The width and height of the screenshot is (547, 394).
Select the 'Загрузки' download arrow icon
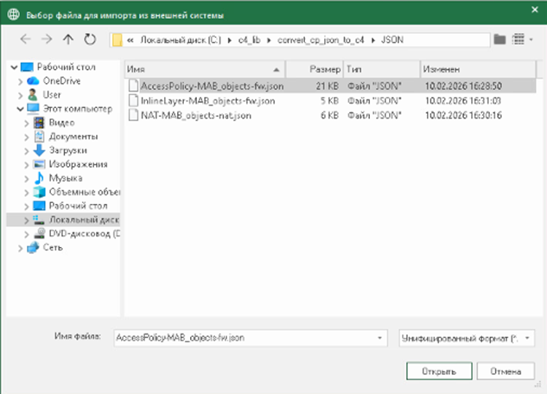pyautogui.click(x=39, y=150)
